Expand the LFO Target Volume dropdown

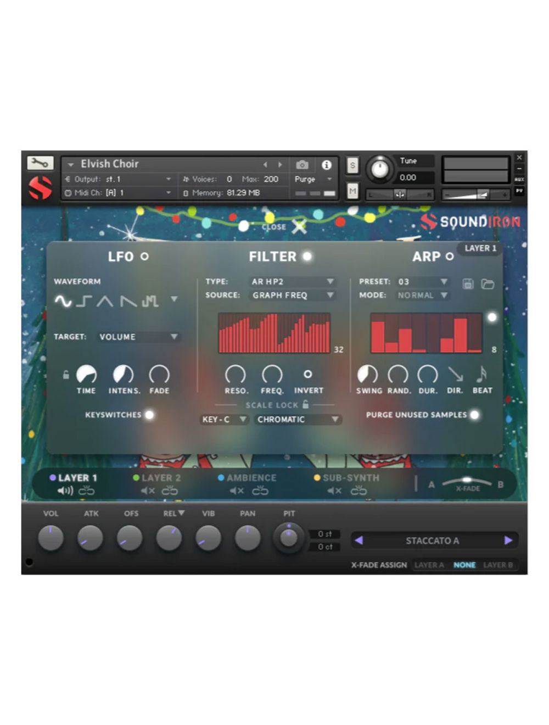point(138,337)
